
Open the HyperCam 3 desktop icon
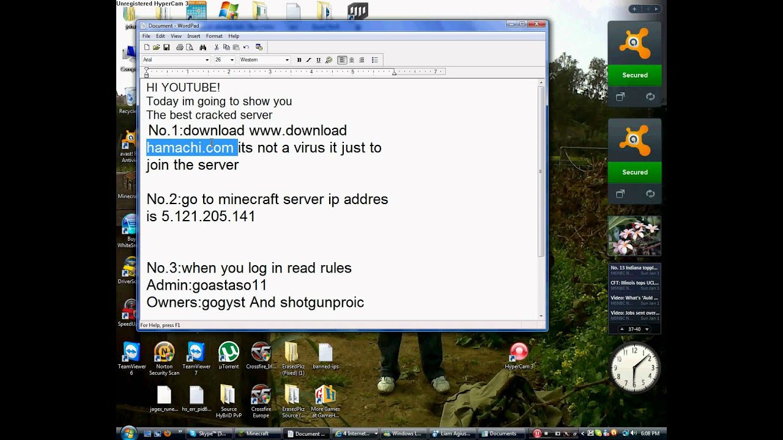pos(519,356)
